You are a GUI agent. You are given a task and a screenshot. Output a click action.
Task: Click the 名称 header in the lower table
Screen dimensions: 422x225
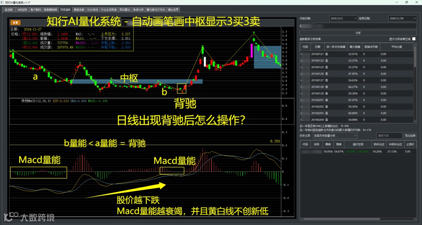[x=316, y=144]
